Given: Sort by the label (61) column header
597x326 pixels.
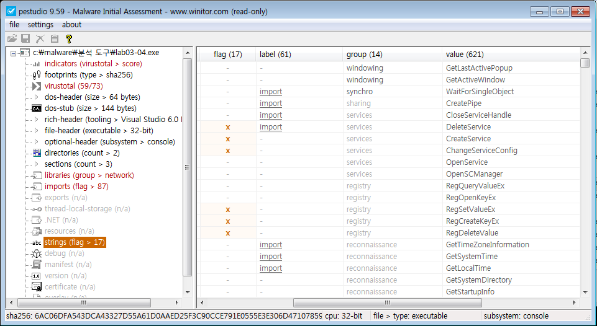Looking at the screenshot, I should 299,55.
